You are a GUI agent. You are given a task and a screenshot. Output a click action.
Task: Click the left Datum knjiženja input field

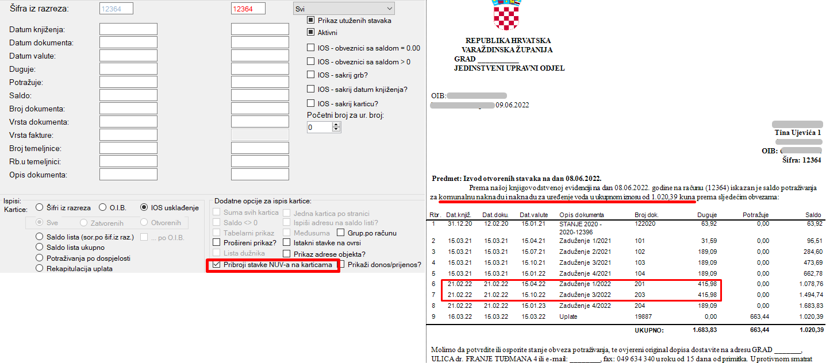(128, 29)
